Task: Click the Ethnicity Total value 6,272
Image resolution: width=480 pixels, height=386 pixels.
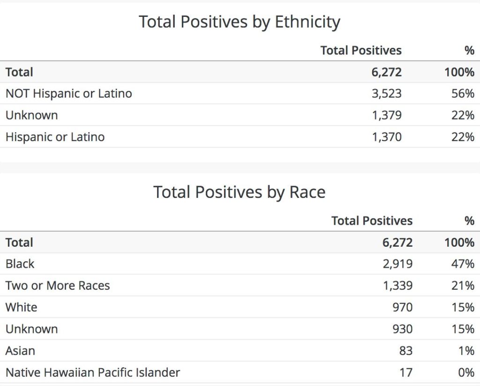Action: (x=386, y=72)
